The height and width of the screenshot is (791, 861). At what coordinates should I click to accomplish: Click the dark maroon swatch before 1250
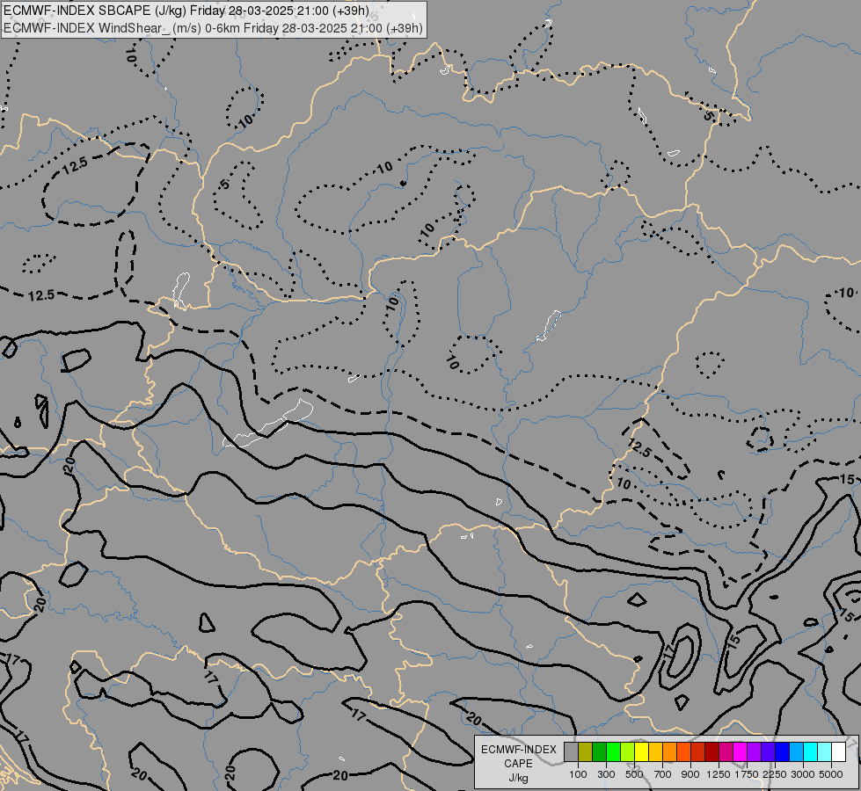pos(712,751)
